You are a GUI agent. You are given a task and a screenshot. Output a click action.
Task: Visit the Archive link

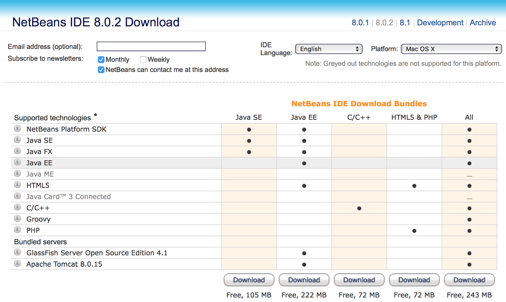click(x=483, y=22)
